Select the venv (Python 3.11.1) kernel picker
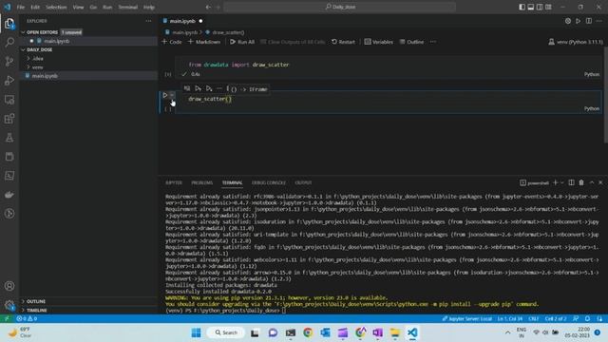 (x=576, y=42)
